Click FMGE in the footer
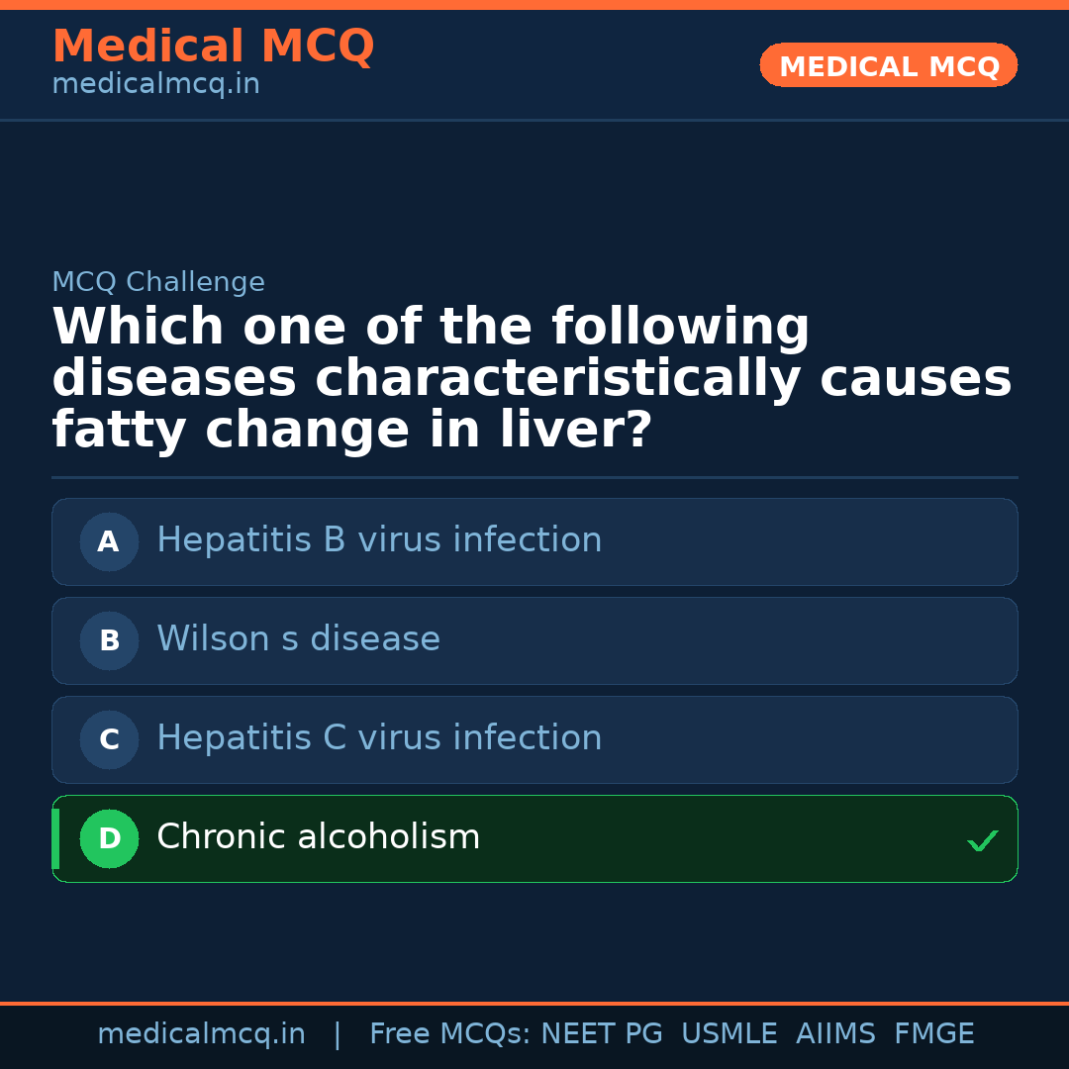Screen dimensions: 1069x1069 click(933, 1034)
